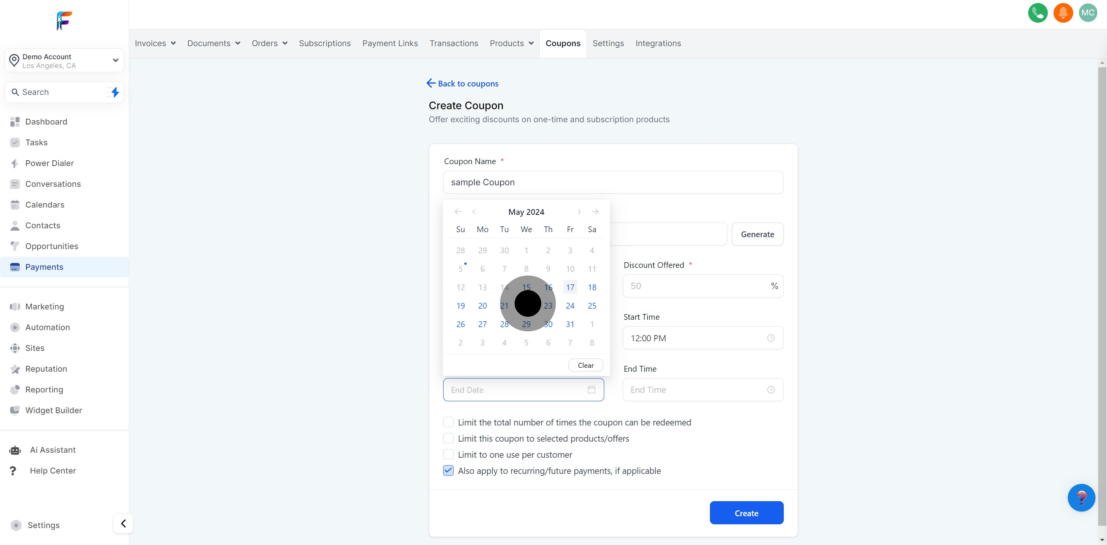Enable limit total redemptions checkbox
The width and height of the screenshot is (1107, 545).
[x=448, y=422]
